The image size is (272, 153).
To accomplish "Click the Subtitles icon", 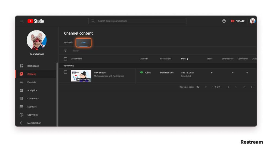I will point(21,107).
